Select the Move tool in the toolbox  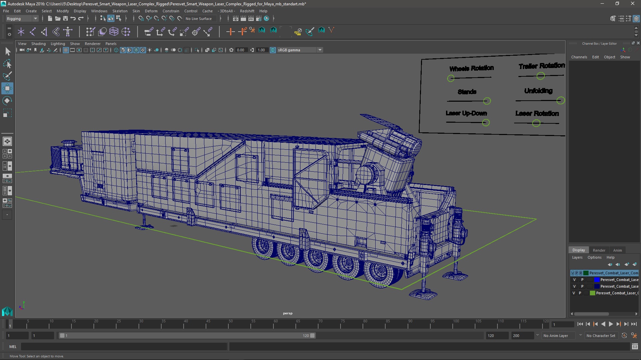pos(7,88)
